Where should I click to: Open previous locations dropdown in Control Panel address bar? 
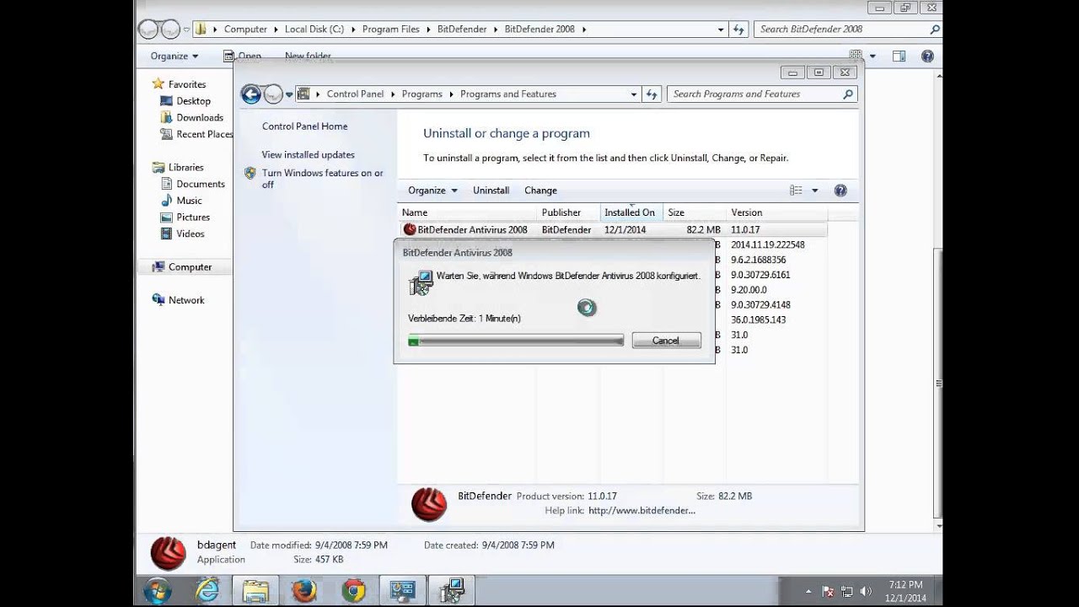click(x=634, y=94)
